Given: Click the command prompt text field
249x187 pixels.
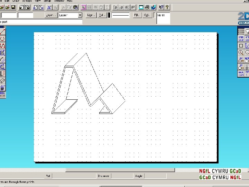Looking at the screenshot, I should [x=41, y=22].
